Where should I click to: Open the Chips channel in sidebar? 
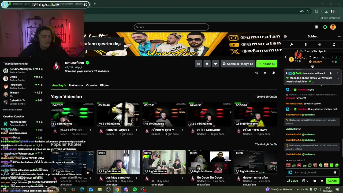click(x=23, y=78)
